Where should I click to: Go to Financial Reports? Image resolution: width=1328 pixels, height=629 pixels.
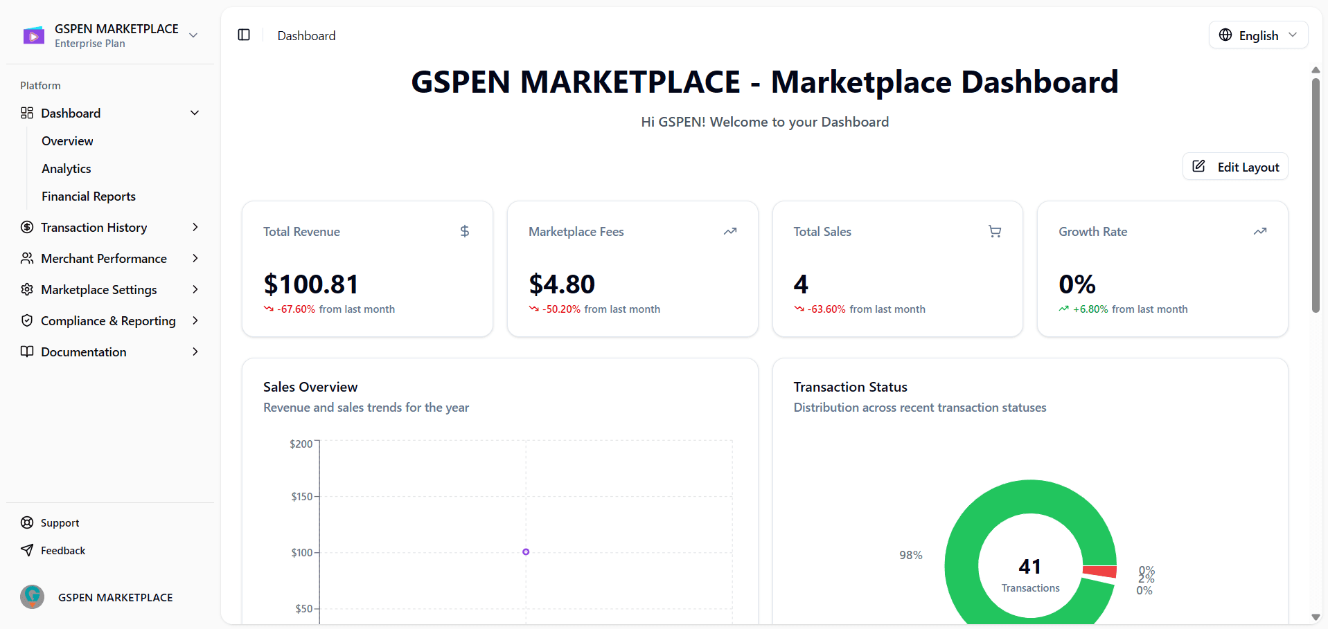89,197
